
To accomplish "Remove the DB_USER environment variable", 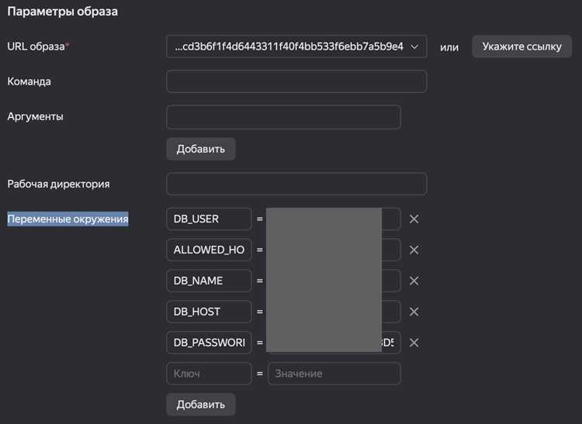I will click(414, 219).
